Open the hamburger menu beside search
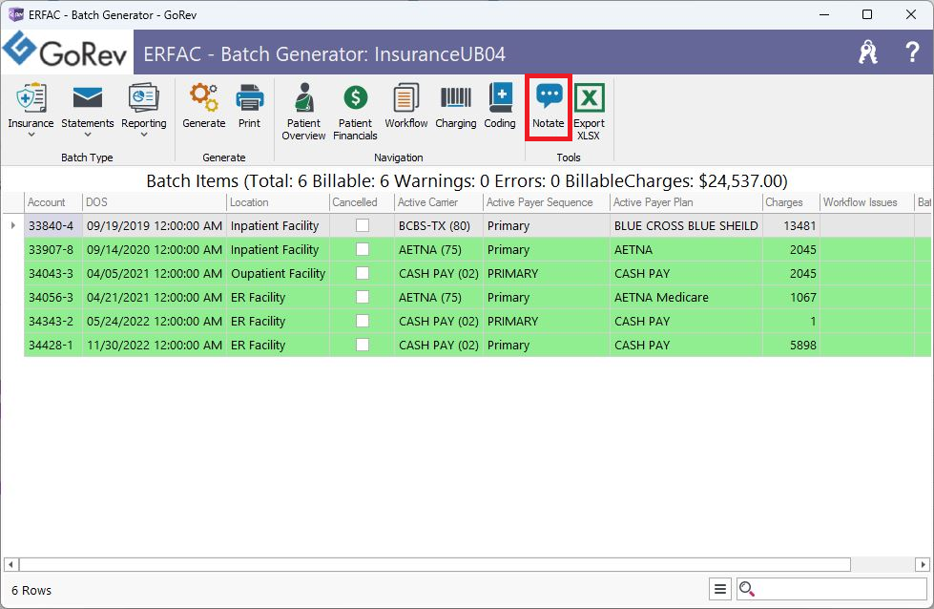The height and width of the screenshot is (609, 934). pos(720,589)
